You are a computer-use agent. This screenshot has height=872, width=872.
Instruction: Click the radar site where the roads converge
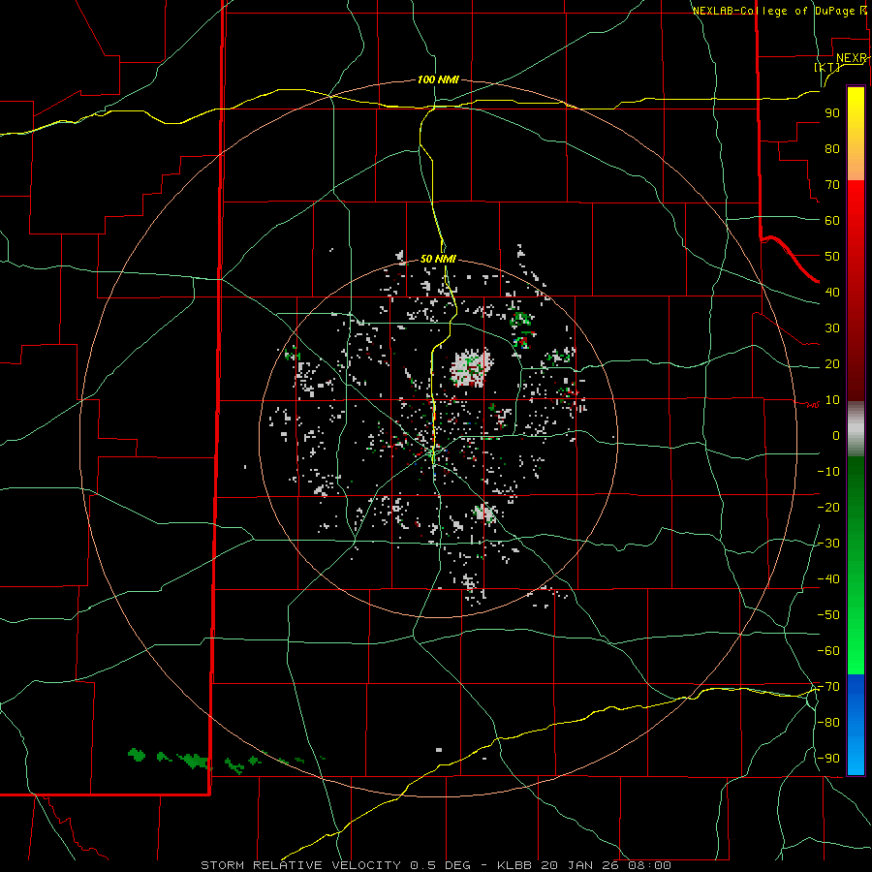[x=433, y=453]
